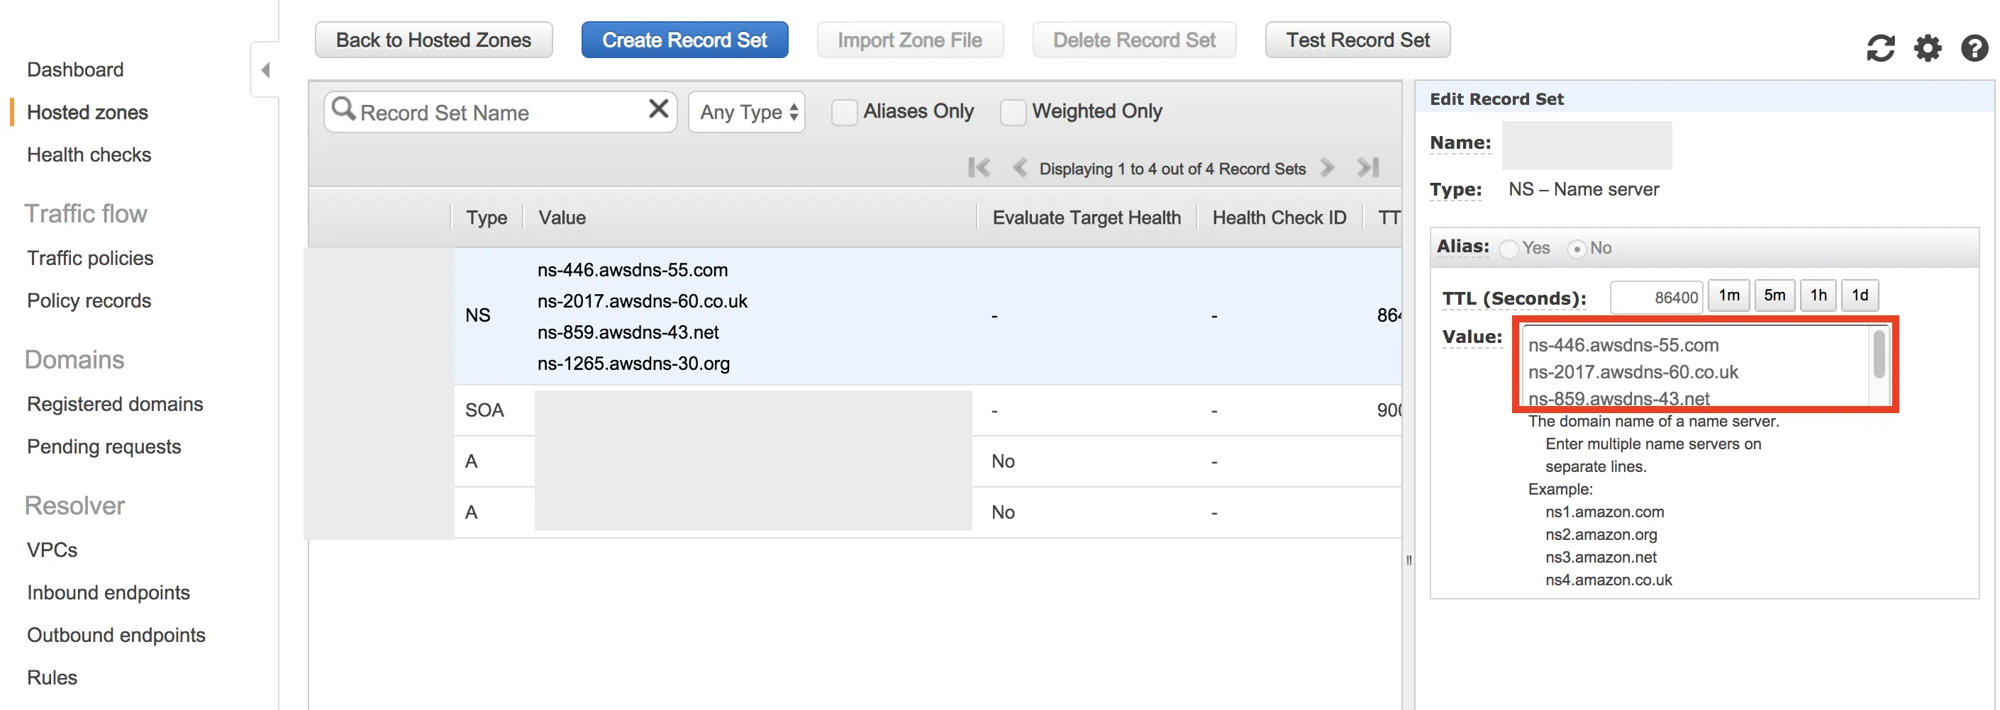Clear the Record Set Name search

(657, 108)
